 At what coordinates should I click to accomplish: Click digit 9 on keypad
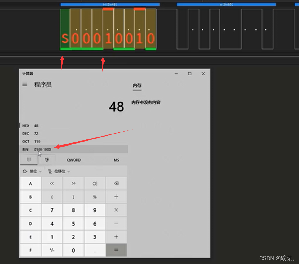tap(95, 210)
